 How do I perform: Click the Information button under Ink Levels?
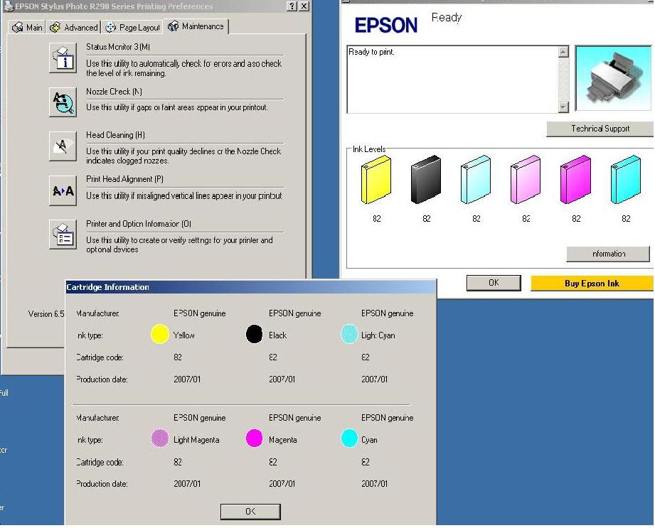(x=608, y=254)
